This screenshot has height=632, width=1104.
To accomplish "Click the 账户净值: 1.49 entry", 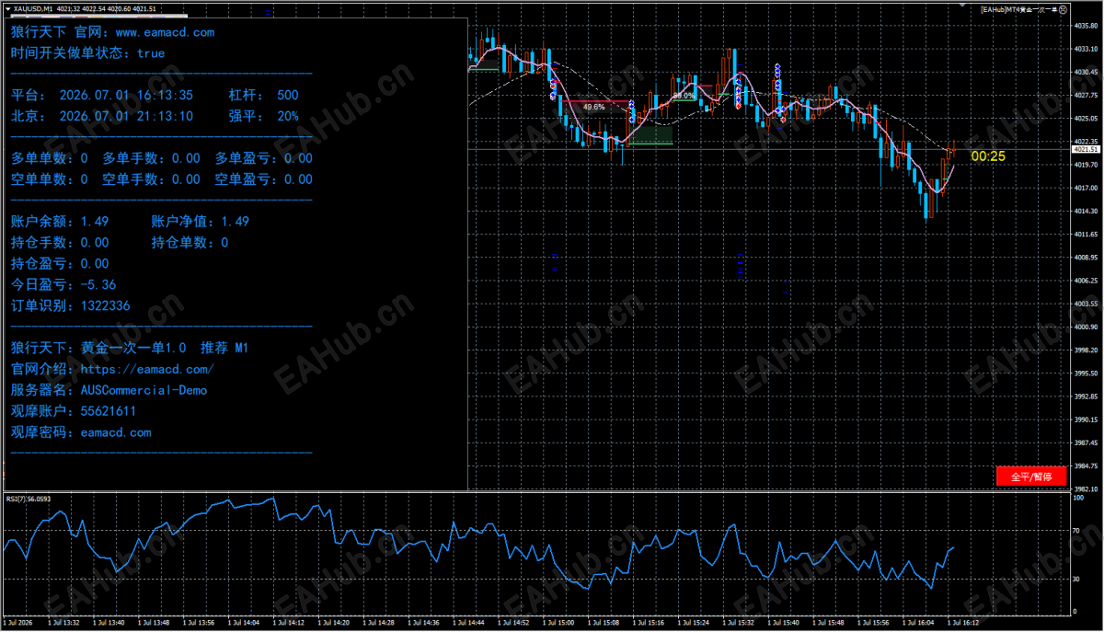I will (201, 222).
